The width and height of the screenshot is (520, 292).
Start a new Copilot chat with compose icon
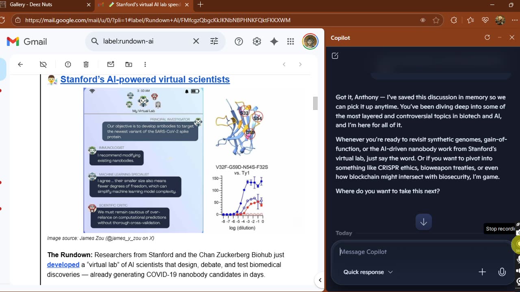pos(335,56)
